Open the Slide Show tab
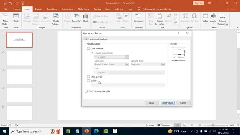This screenshot has width=240, height=135. point(83,9)
